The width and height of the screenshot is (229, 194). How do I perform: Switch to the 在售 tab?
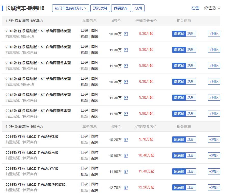tap(195, 8)
